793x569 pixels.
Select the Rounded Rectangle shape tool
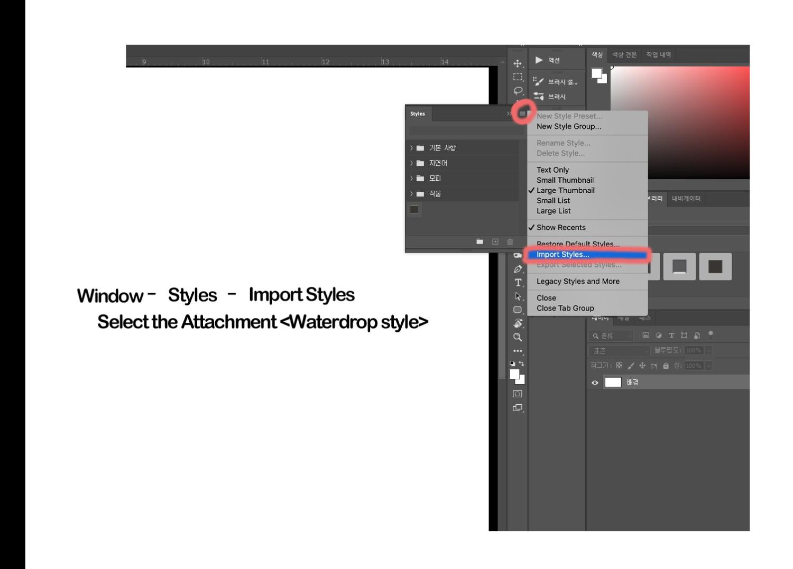pyautogui.click(x=518, y=310)
